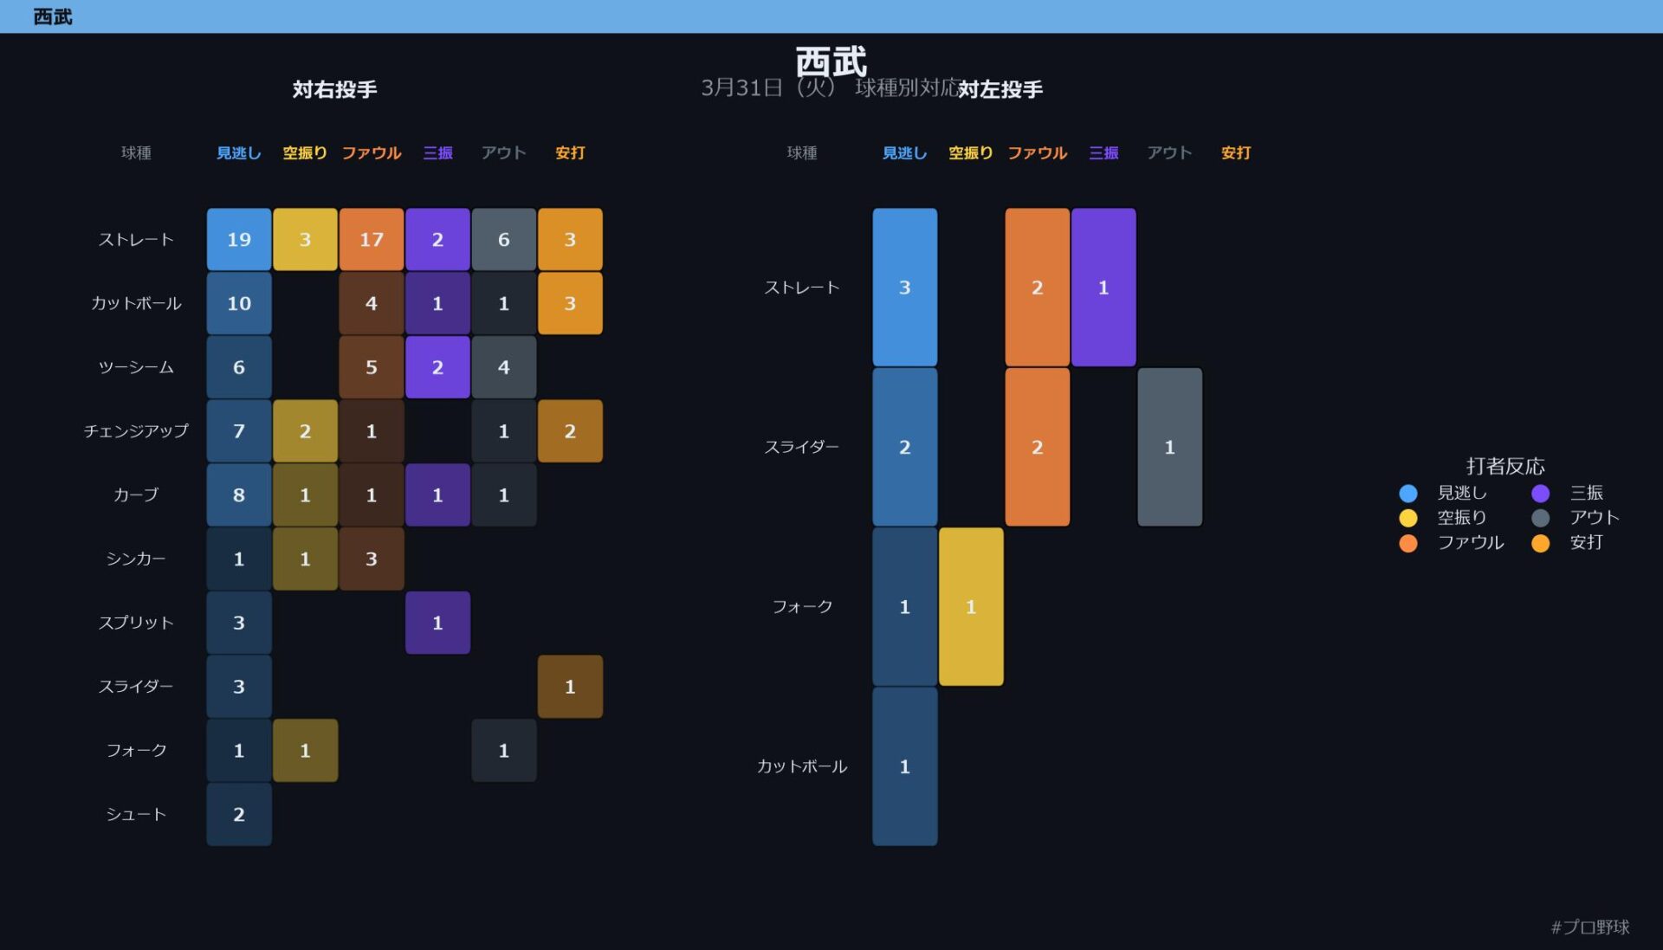Image resolution: width=1663 pixels, height=950 pixels.
Task: Click 空振り column header in 対右投手 table
Action: tap(305, 153)
